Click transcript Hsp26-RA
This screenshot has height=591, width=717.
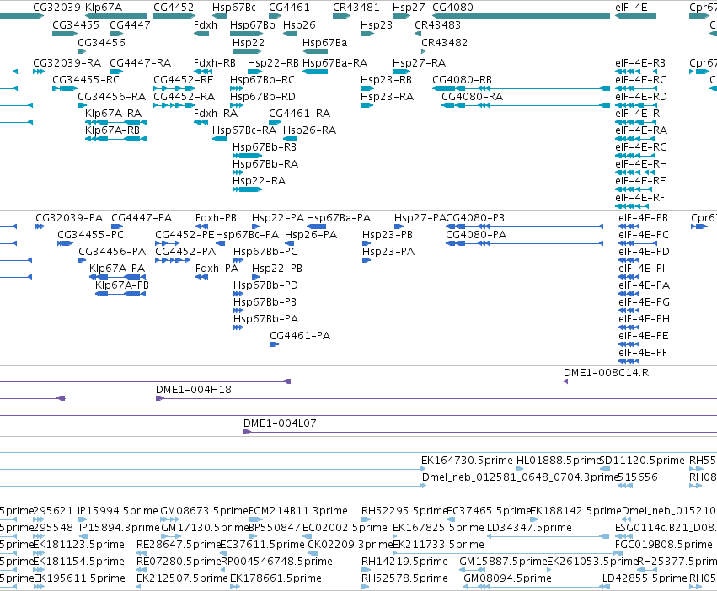click(309, 130)
